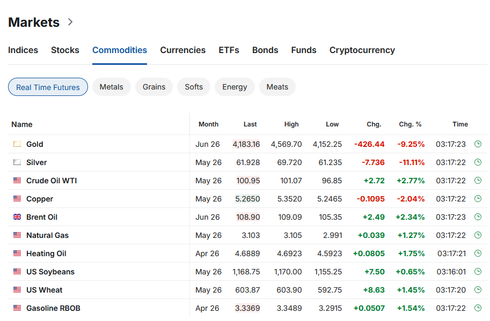The width and height of the screenshot is (490, 321).
Task: Click the Last column header
Action: point(250,124)
